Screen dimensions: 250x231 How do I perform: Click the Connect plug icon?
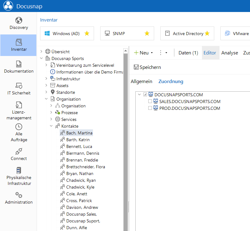click(19, 151)
